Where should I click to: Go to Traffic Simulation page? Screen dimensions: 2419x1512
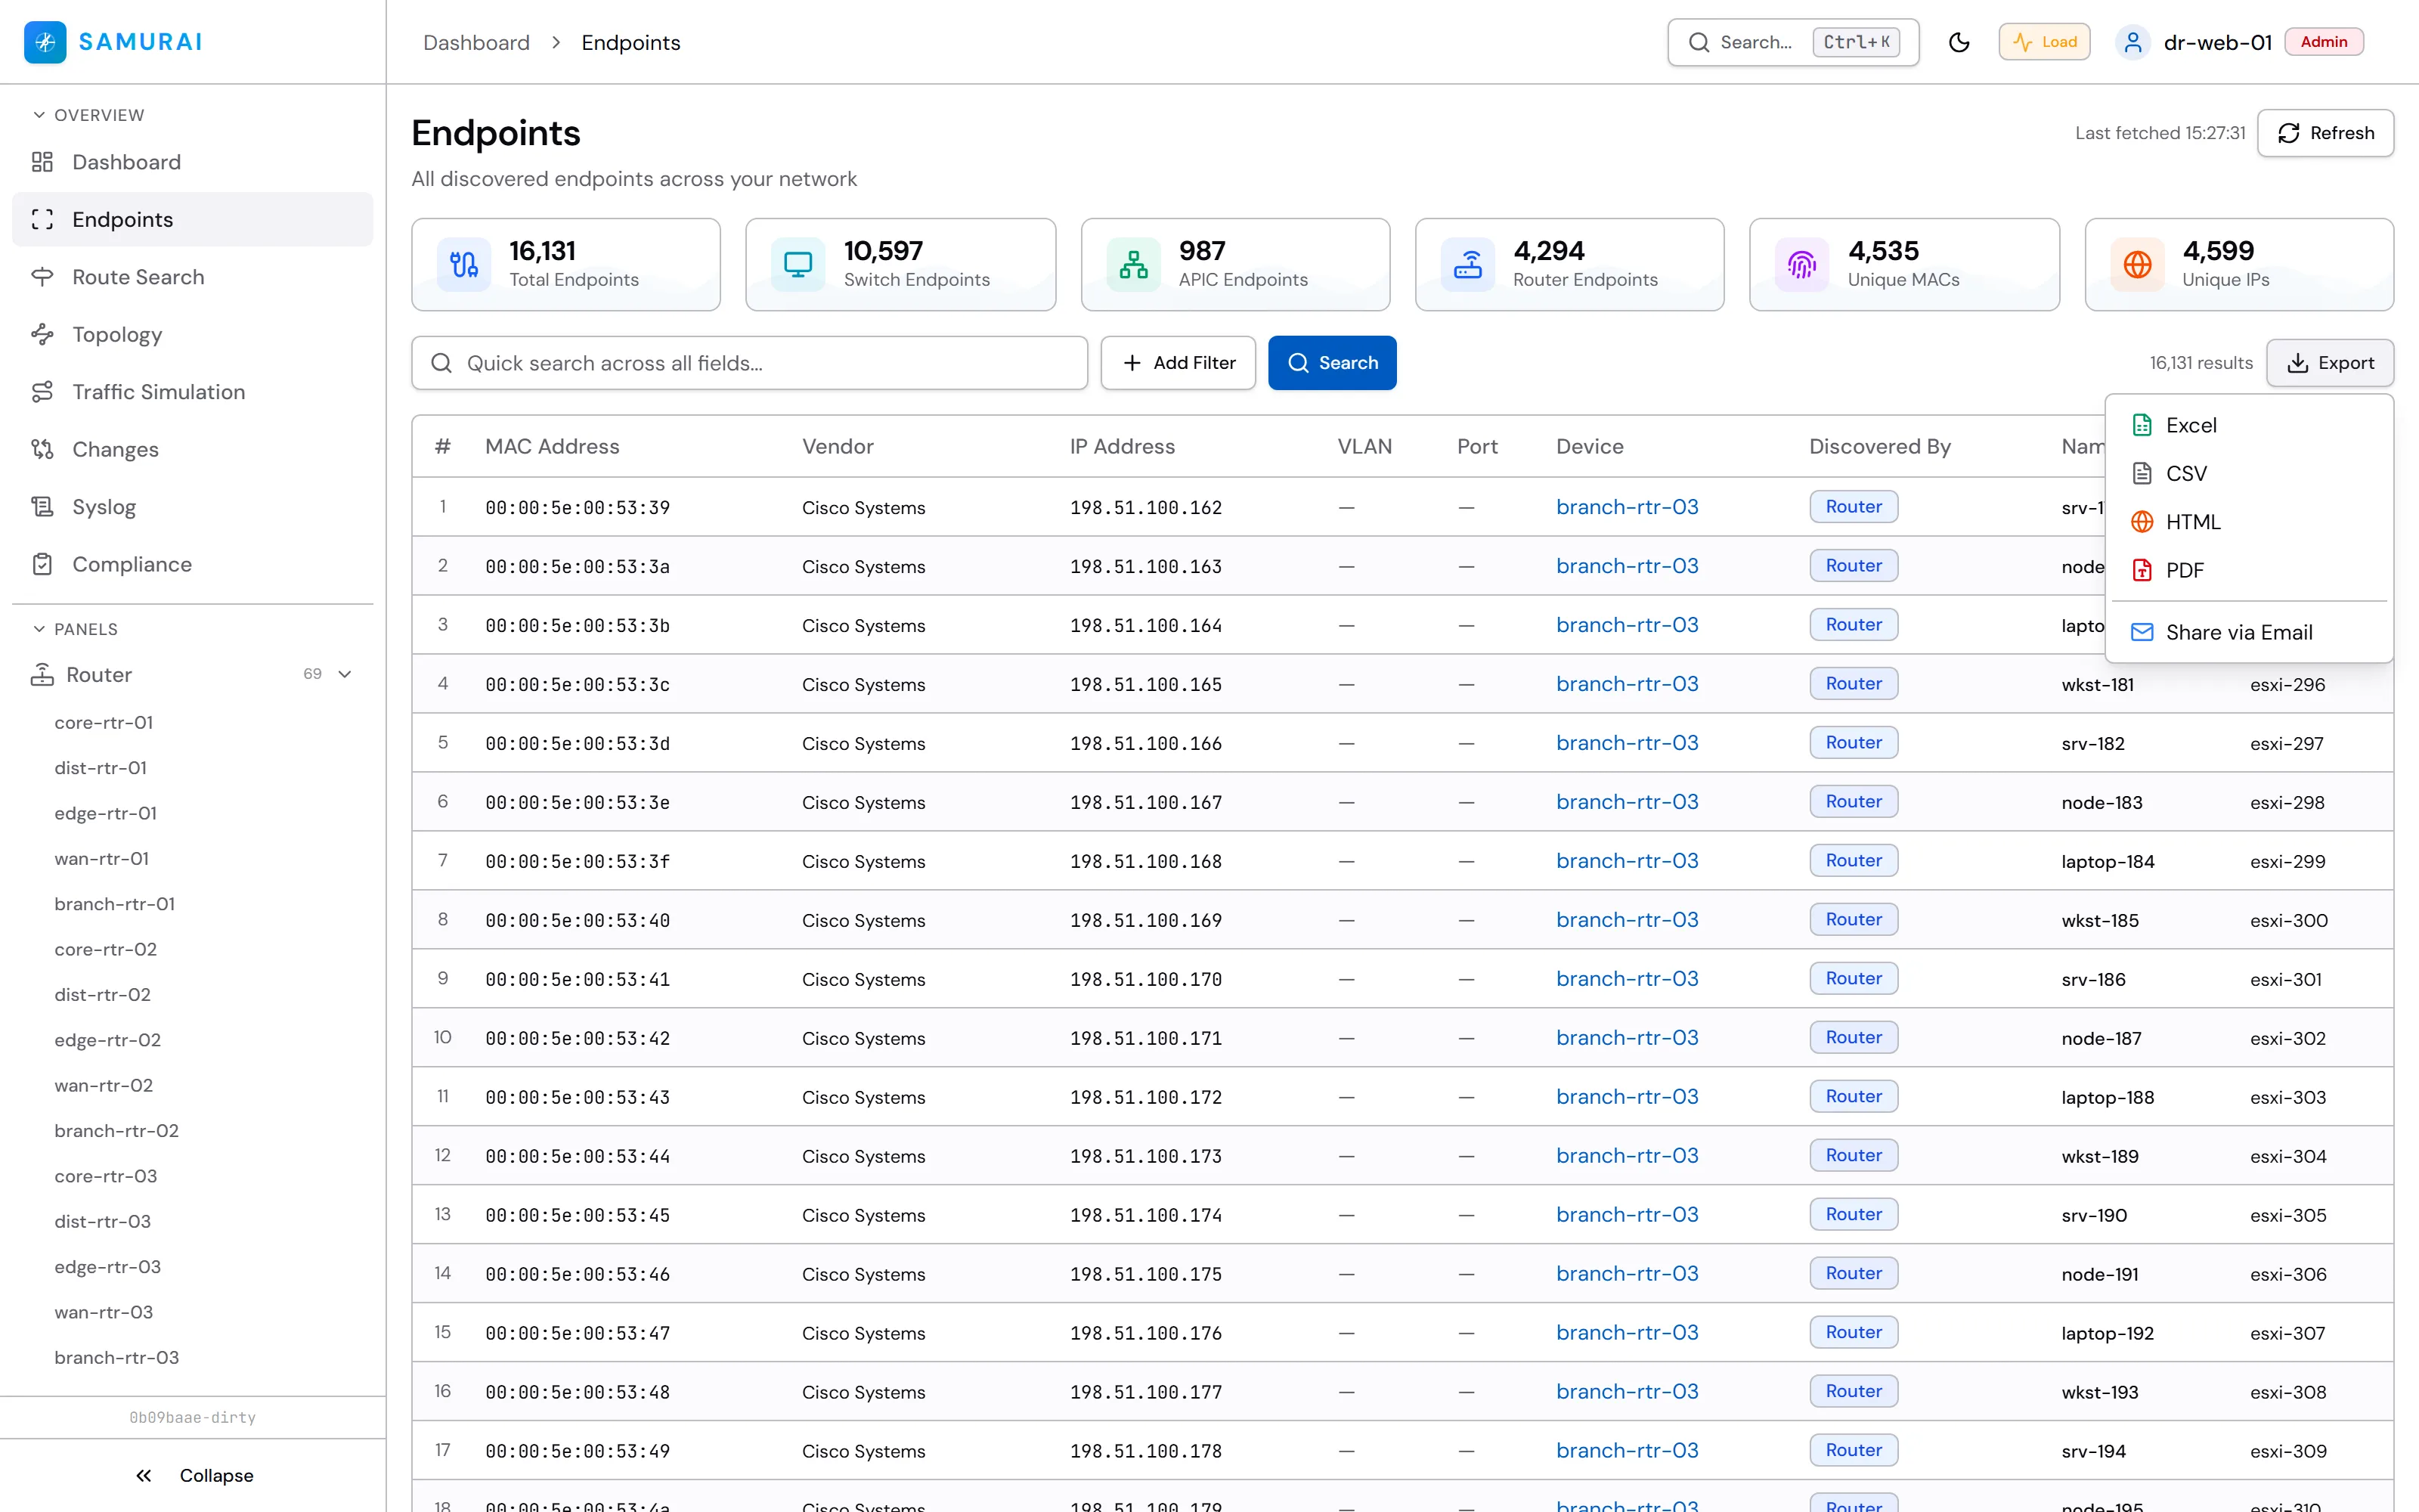coord(193,392)
